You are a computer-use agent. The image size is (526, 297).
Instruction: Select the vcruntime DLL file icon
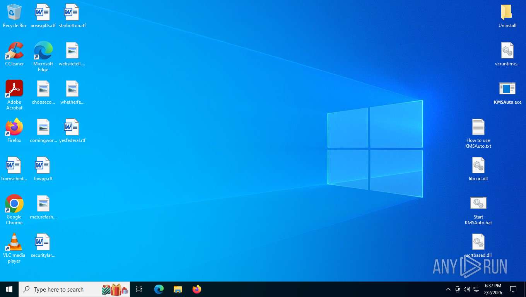pyautogui.click(x=507, y=55)
